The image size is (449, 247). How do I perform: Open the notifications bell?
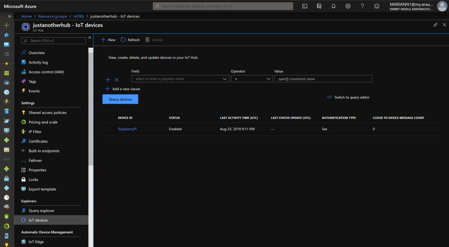334,6
